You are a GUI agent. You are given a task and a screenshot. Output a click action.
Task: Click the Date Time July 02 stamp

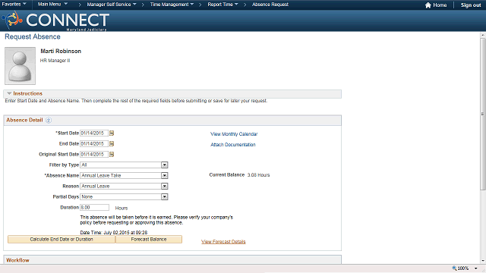pyautogui.click(x=114, y=233)
